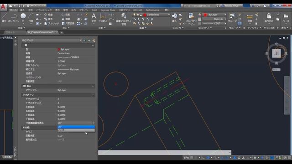Toggle auto-hide on the Properties palette
The image size is (292, 164).
click(16, 41)
